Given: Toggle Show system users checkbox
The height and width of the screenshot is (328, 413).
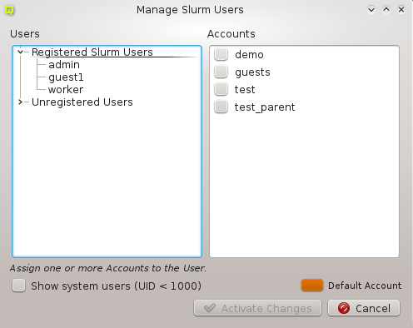Looking at the screenshot, I should point(18,286).
